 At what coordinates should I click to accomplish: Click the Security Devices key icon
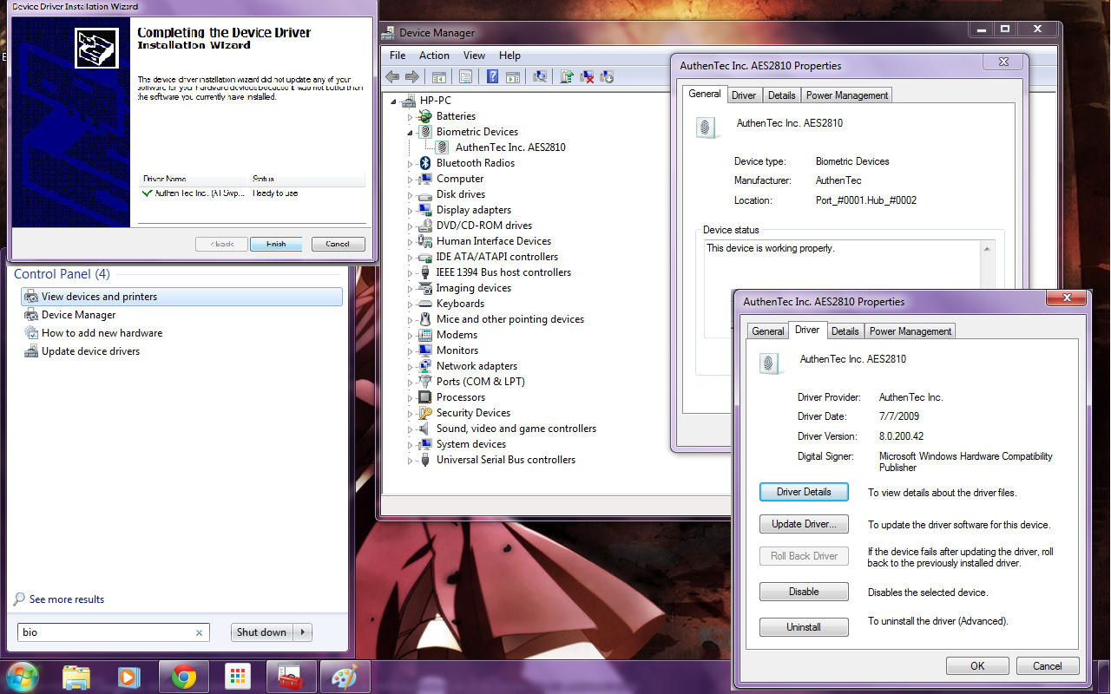coord(425,413)
